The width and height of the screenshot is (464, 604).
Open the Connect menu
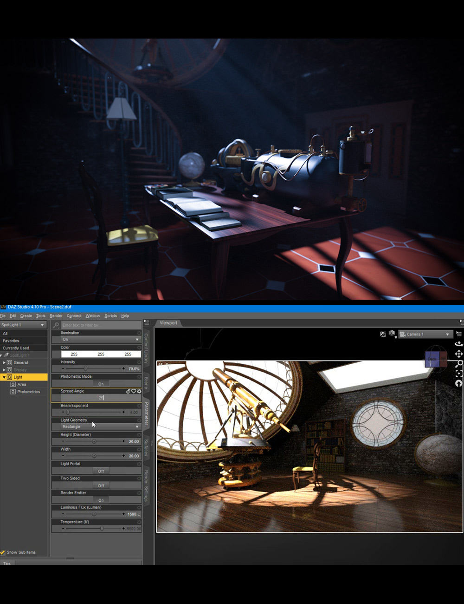[x=74, y=316]
